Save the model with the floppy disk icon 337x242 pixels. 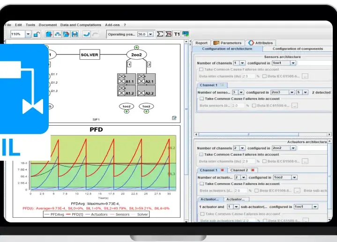click(75, 34)
